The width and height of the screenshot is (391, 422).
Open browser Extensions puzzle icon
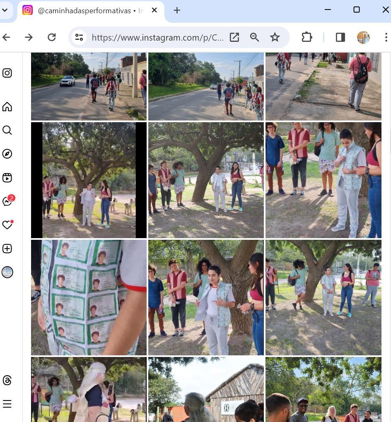[x=307, y=37]
